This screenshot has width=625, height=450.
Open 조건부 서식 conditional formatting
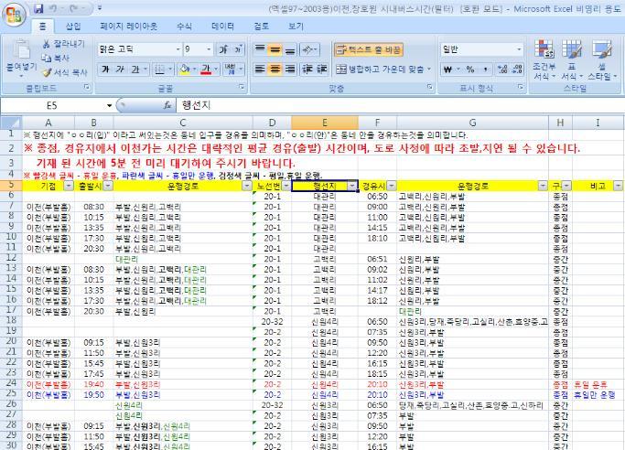[x=544, y=59]
